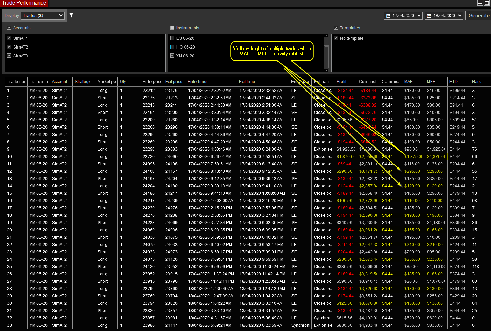The image size is (491, 331).
Task: Click profit value -$69.44 in trade 11
Action: tap(344, 164)
